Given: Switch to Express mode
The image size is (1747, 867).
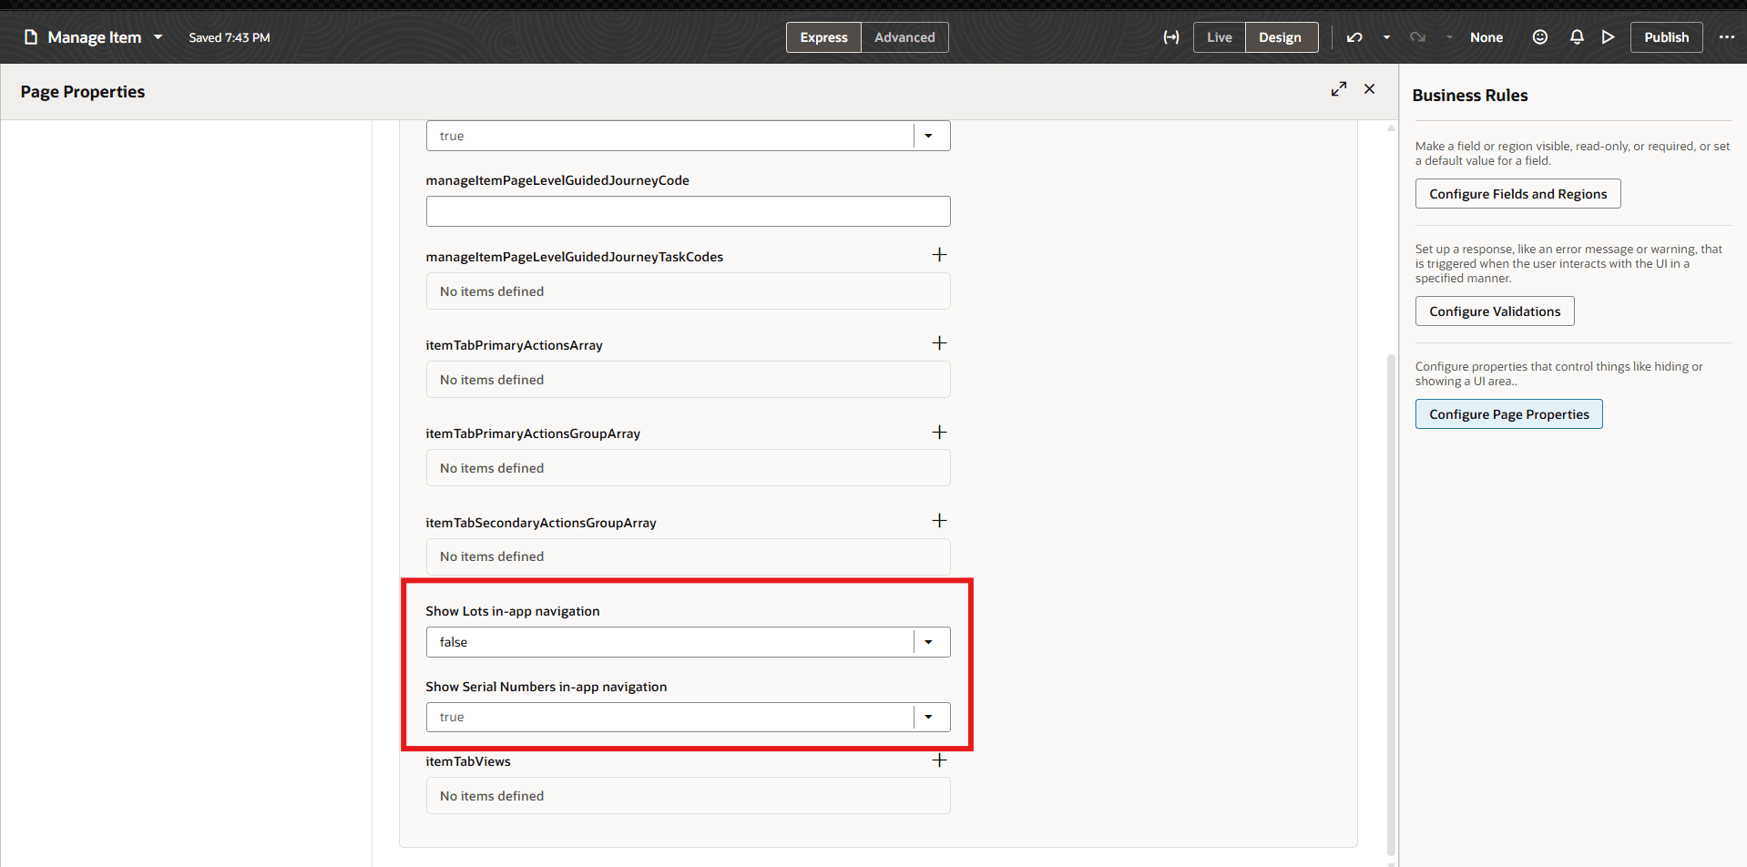Looking at the screenshot, I should tap(822, 37).
